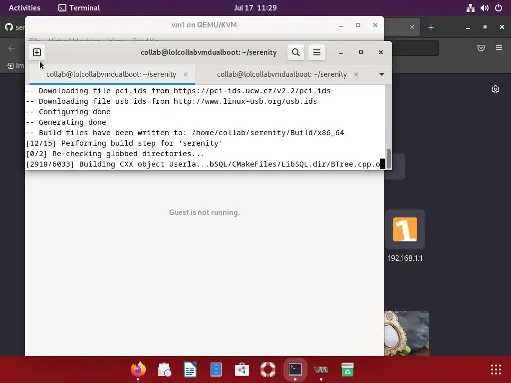
Task: Open Activities overview
Action: [24, 8]
